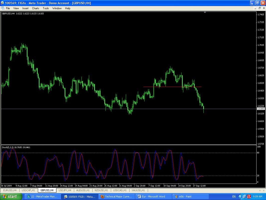The height and width of the screenshot is (200, 266).
Task: Open the Tools menu
Action: 46,8
